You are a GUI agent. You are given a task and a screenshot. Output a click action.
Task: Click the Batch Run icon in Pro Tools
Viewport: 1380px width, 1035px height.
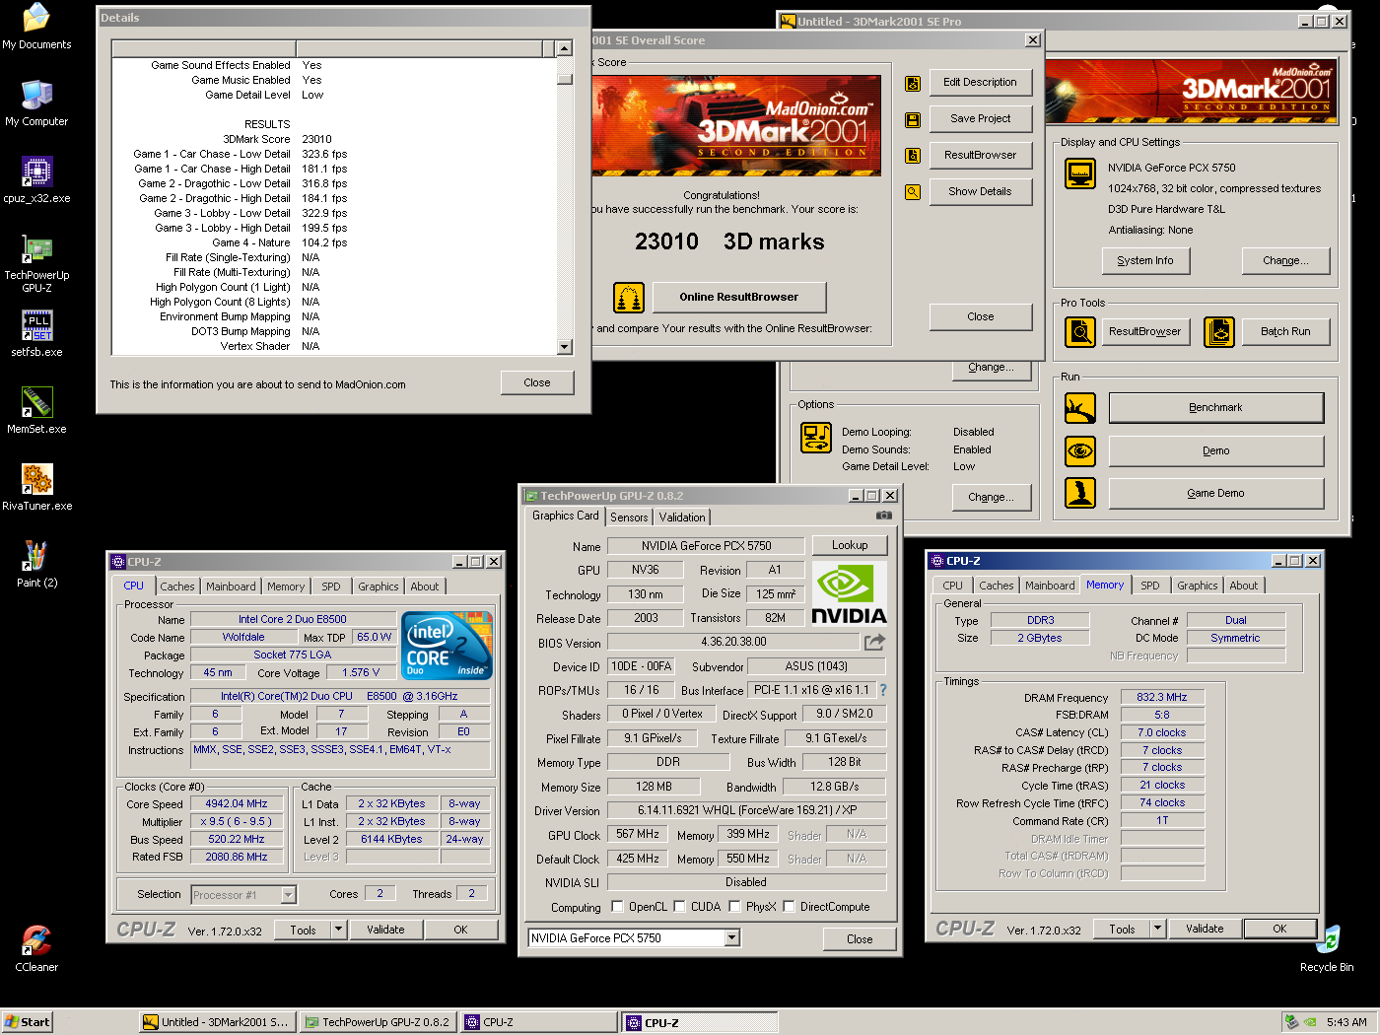tap(1219, 332)
